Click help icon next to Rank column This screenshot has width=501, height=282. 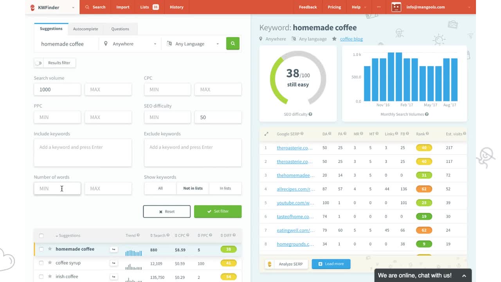point(427,134)
